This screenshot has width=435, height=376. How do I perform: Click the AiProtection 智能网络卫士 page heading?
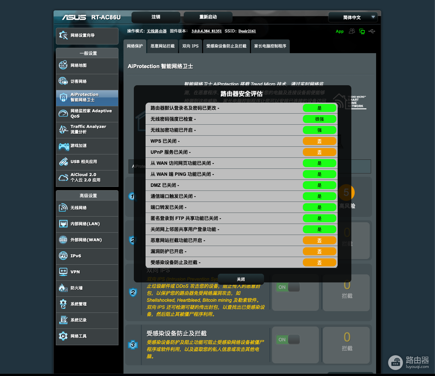click(x=161, y=66)
